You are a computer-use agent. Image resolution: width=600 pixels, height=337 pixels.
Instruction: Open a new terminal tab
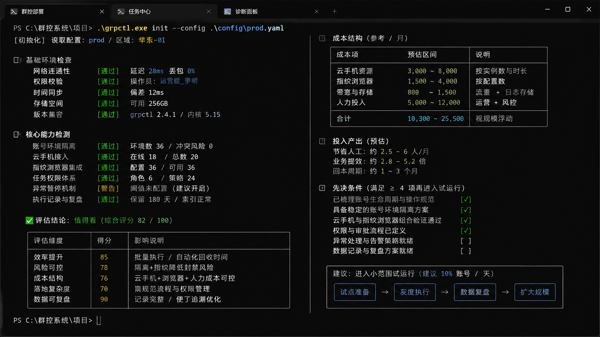(x=334, y=11)
